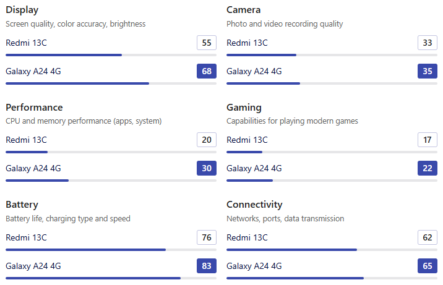Screen dimensions: 443x285
Task: Select Redmi 13C Connectivity score 62
Action: pyautogui.click(x=428, y=237)
